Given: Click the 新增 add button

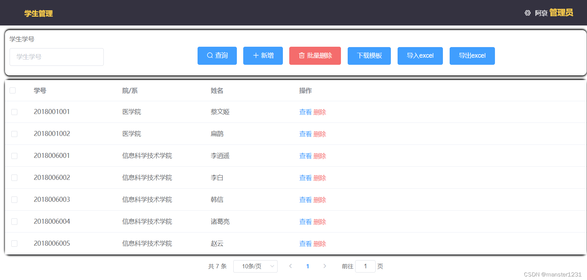Looking at the screenshot, I should click(263, 56).
